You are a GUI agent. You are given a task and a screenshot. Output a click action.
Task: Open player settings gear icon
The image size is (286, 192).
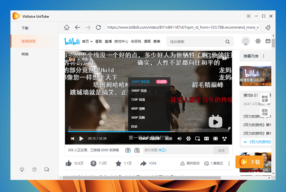pos(188,139)
